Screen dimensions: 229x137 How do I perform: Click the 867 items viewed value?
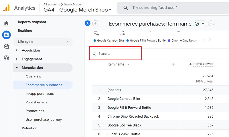(210, 125)
